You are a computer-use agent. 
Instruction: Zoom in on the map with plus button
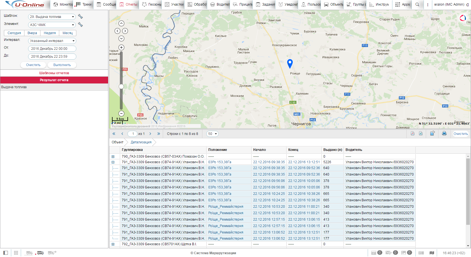click(x=121, y=47)
